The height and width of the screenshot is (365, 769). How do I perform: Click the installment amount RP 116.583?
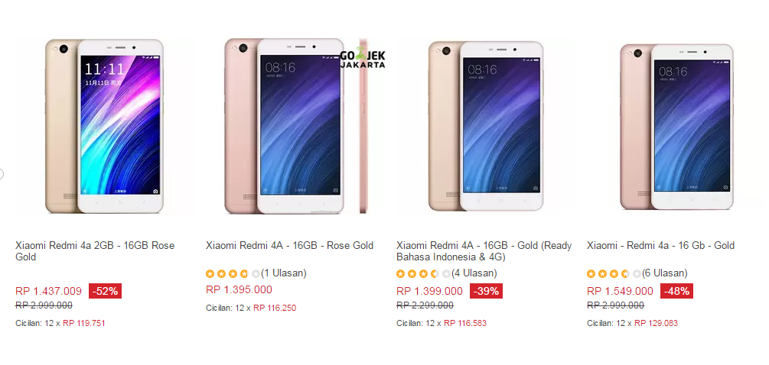pyautogui.click(x=465, y=323)
